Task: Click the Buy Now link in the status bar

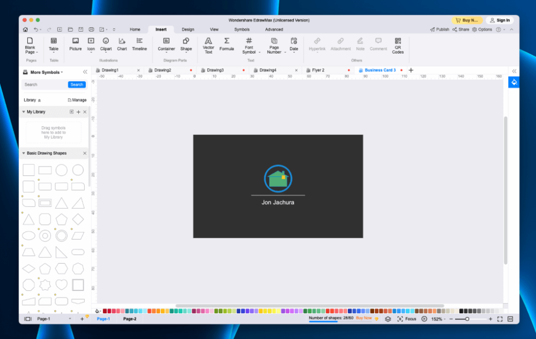Action: [x=363, y=318]
